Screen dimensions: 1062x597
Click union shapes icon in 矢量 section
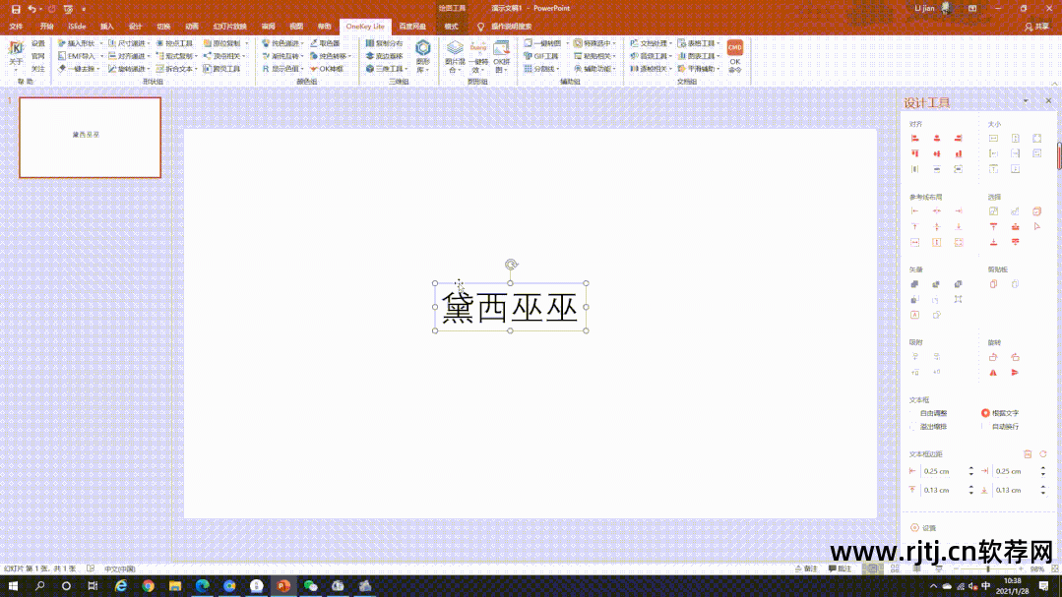(915, 284)
